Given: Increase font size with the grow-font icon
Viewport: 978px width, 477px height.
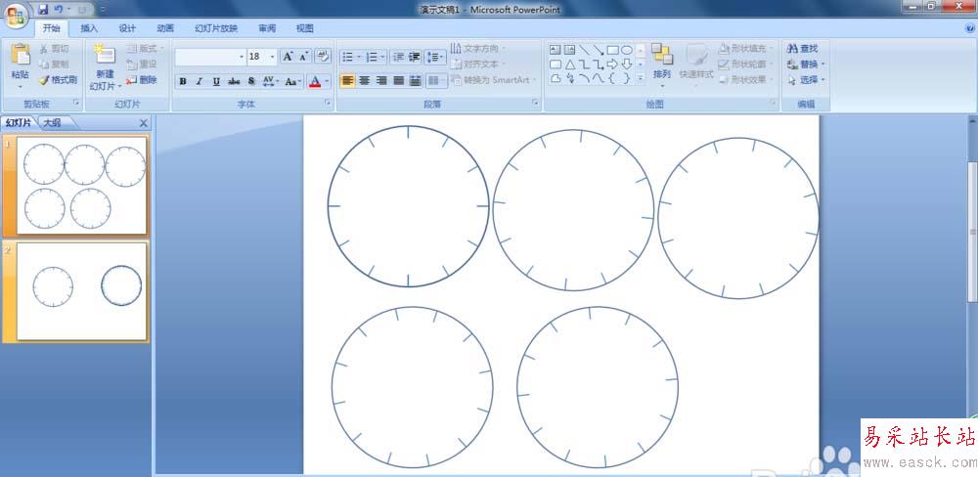Looking at the screenshot, I should point(288,57).
